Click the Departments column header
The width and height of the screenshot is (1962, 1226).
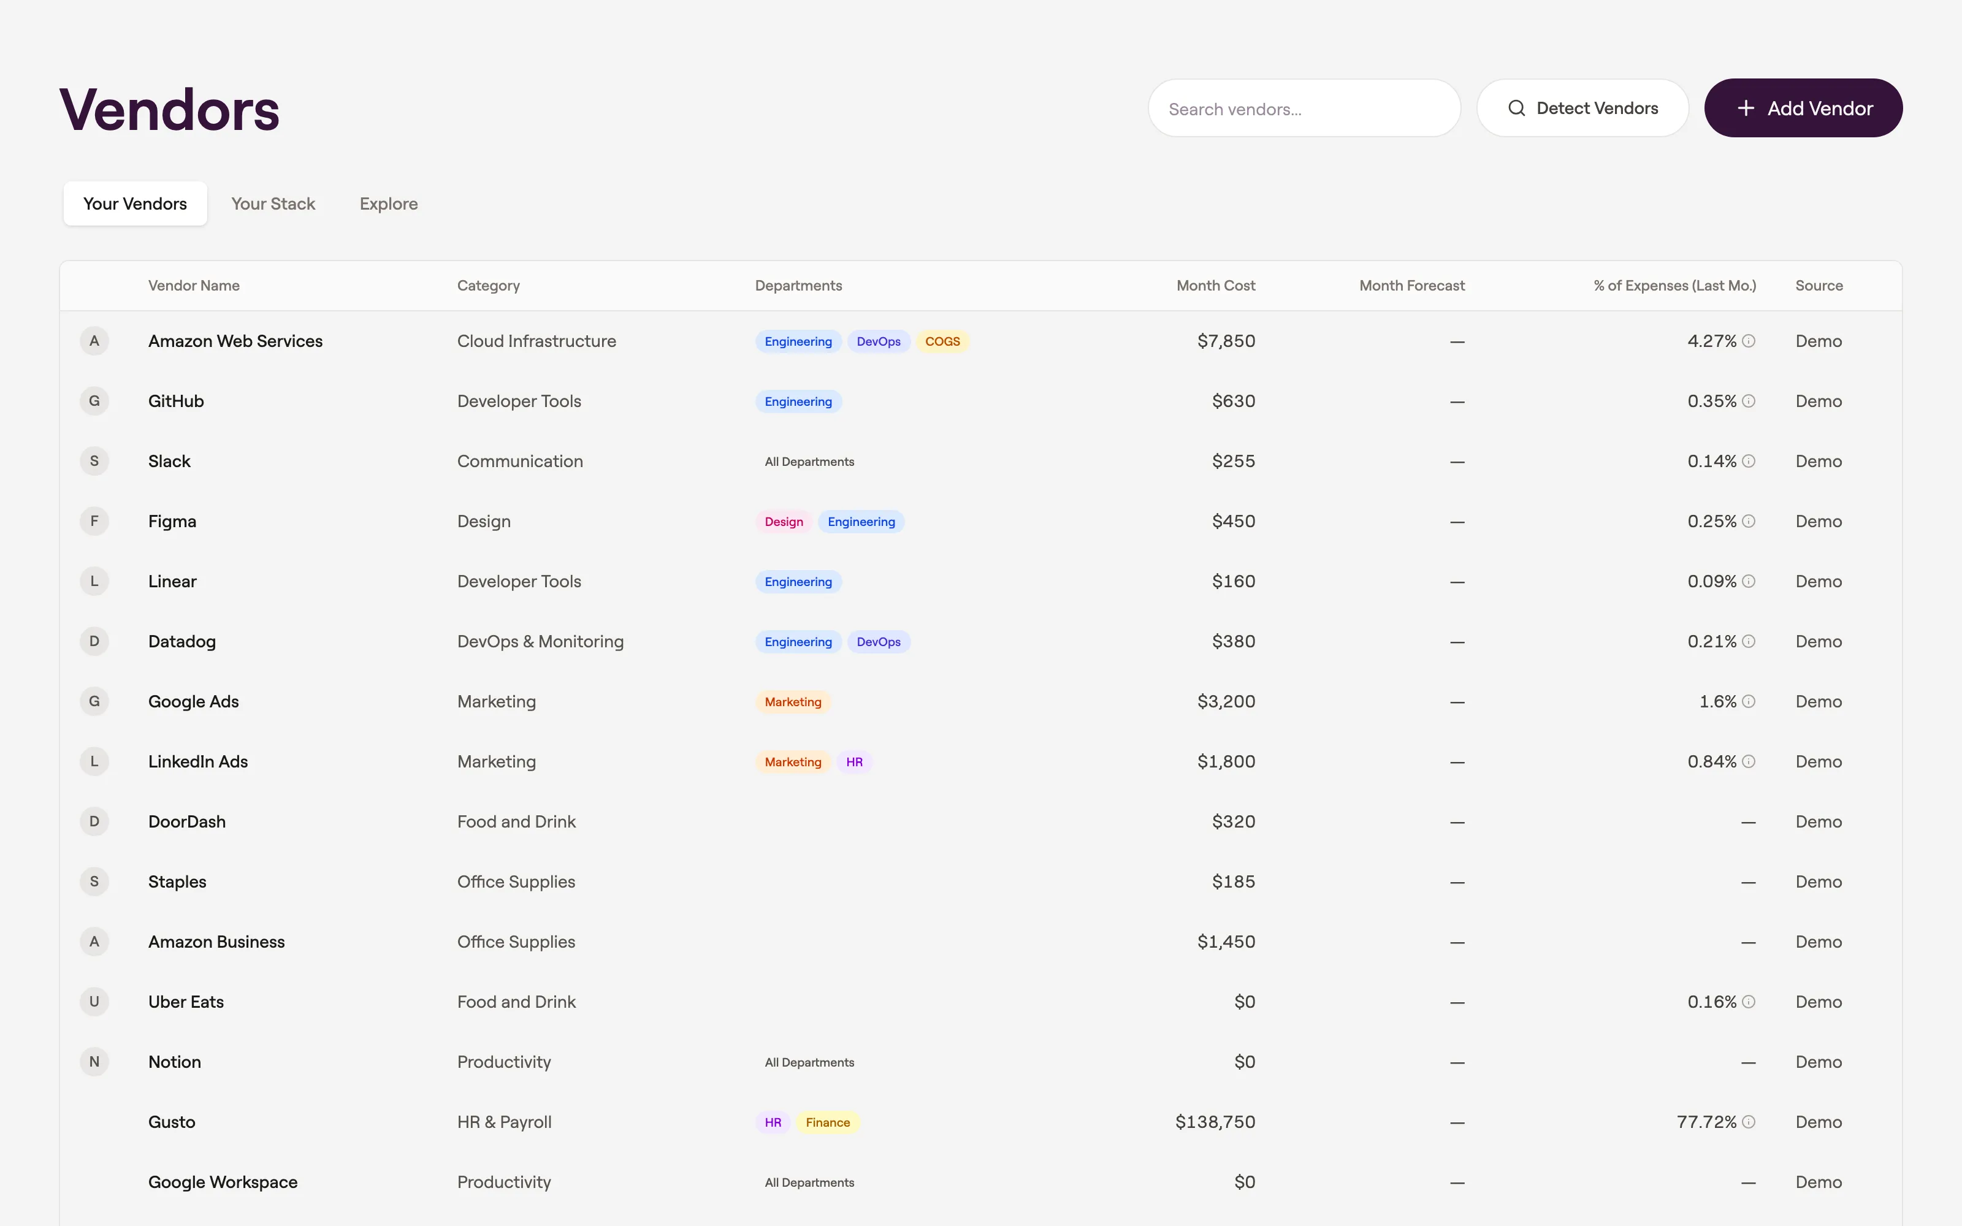pyautogui.click(x=798, y=286)
